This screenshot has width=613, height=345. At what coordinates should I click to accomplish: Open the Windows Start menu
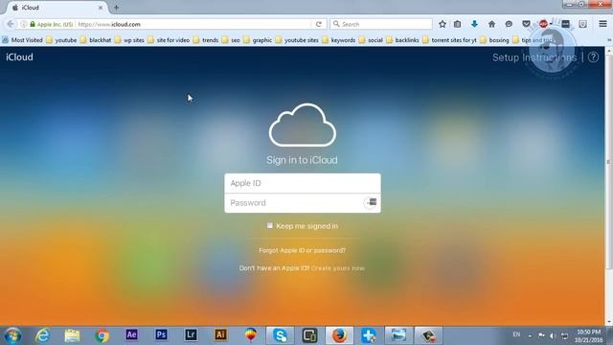point(12,335)
